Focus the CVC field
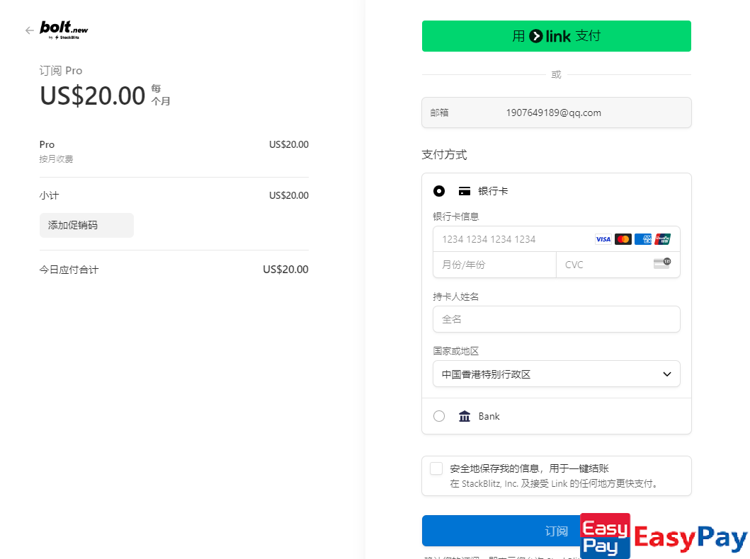Image resolution: width=750 pixels, height=559 pixels. (618, 265)
